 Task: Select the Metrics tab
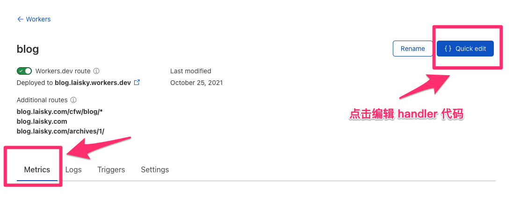37,169
